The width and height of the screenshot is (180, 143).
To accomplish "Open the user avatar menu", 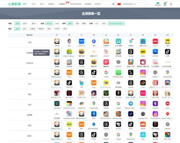I will (x=171, y=4).
